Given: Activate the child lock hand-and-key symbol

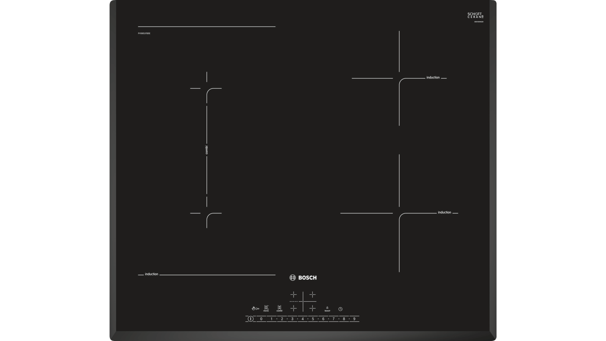Looking at the screenshot, I should pos(255,308).
